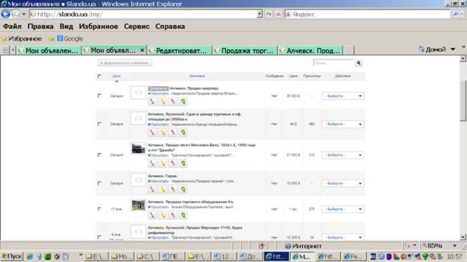The height and width of the screenshot is (262, 467).
Task: Expand the address bar history dropdown arrow
Action: (x=260, y=14)
